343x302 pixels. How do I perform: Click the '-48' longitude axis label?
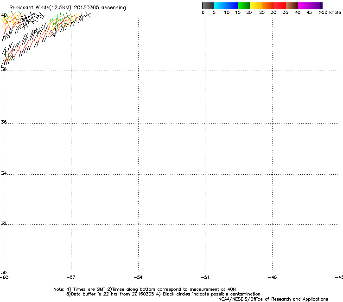click(272, 277)
